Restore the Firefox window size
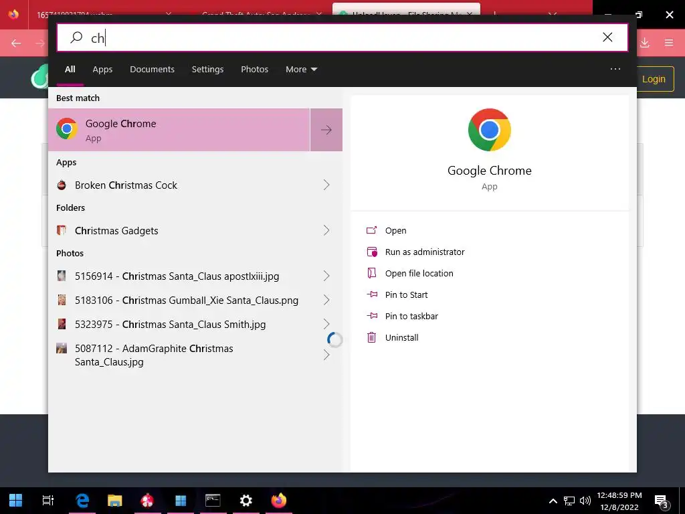This screenshot has width=685, height=514. point(639,15)
